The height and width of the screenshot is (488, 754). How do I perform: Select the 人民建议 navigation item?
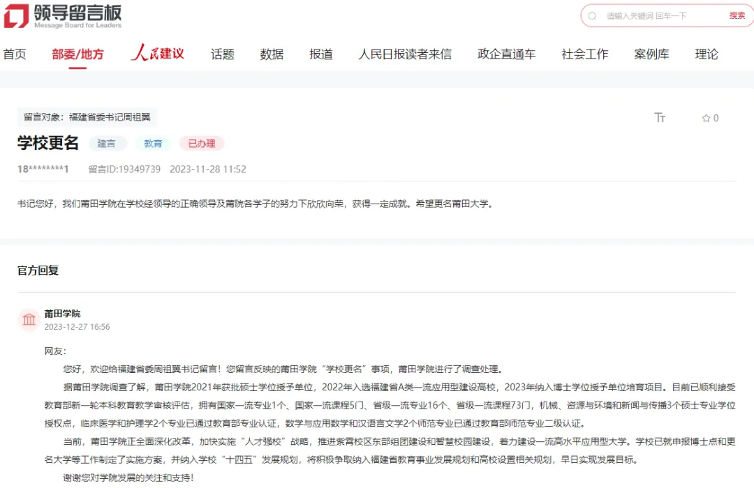[x=157, y=54]
